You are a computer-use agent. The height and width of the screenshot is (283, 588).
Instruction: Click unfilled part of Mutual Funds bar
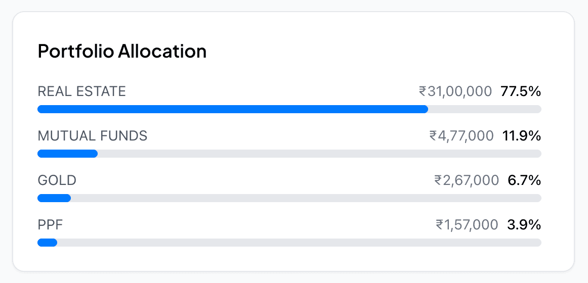coord(319,154)
